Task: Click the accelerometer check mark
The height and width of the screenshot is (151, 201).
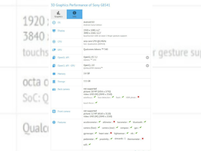Action: coord(99,122)
